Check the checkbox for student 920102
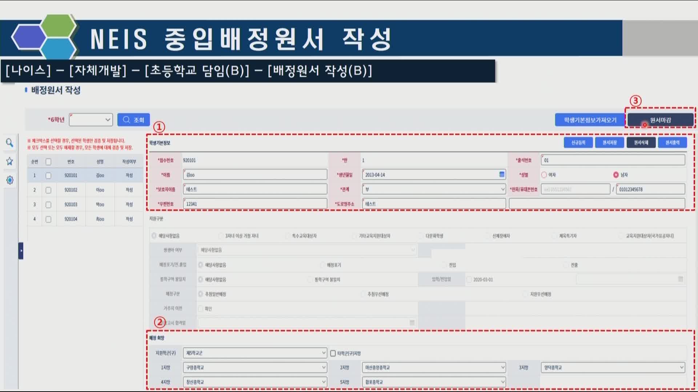The width and height of the screenshot is (698, 392). 48,190
